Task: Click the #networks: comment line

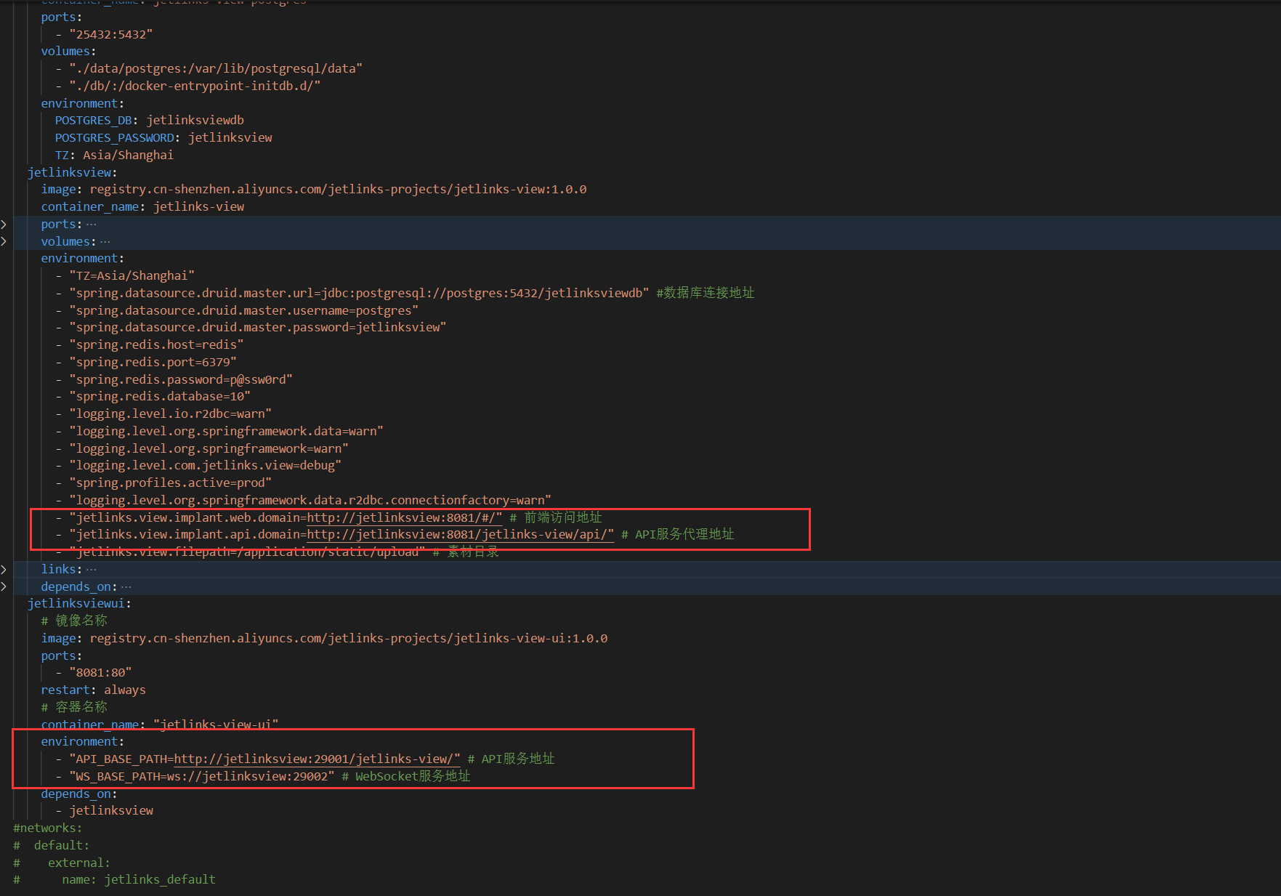Action: pyautogui.click(x=48, y=828)
